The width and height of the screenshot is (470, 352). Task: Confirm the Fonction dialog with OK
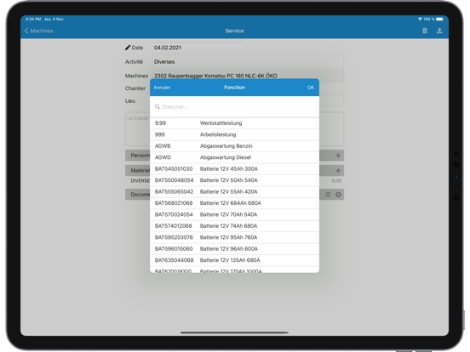[311, 88]
